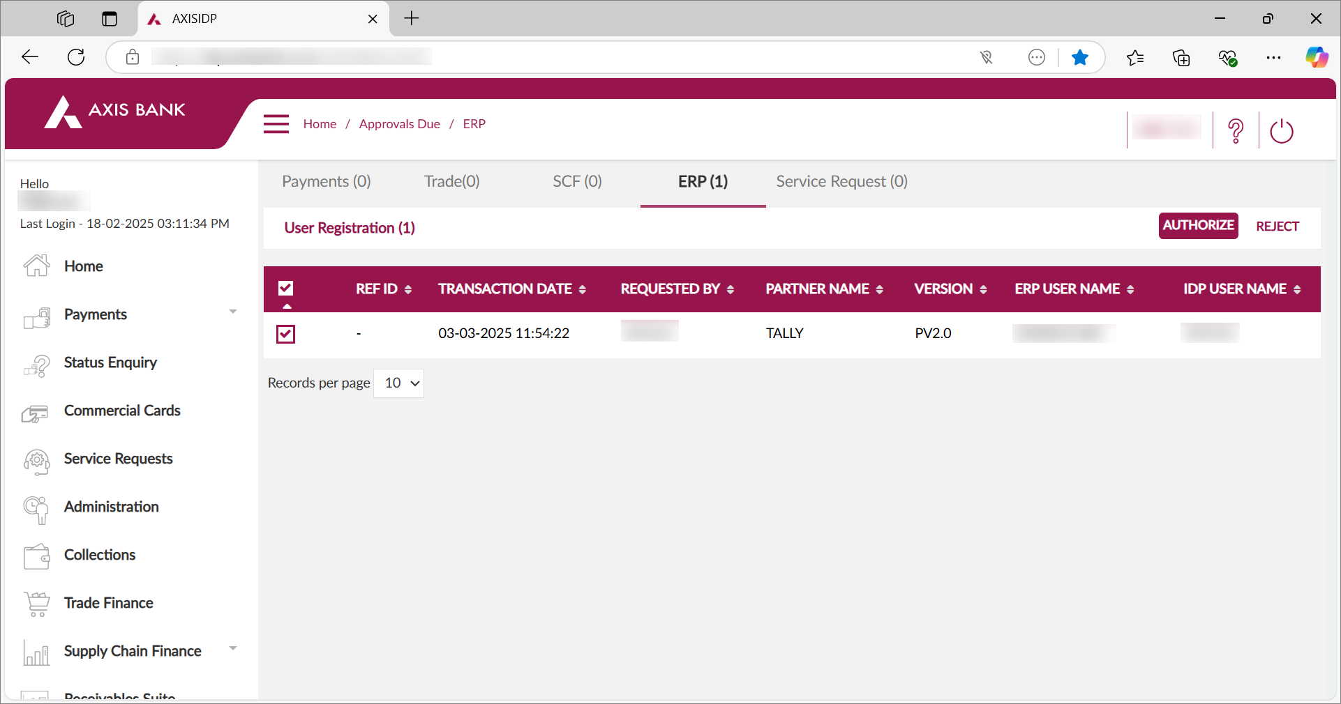The width and height of the screenshot is (1341, 704).
Task: Switch to the Trade(0) tab
Action: 452,182
